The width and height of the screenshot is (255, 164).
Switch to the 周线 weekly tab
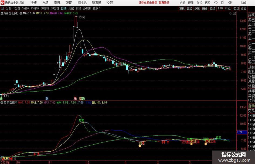point(71,8)
